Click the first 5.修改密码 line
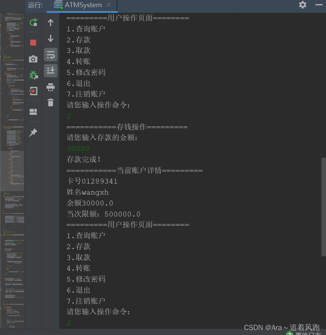This screenshot has height=335, width=326. pos(86,72)
